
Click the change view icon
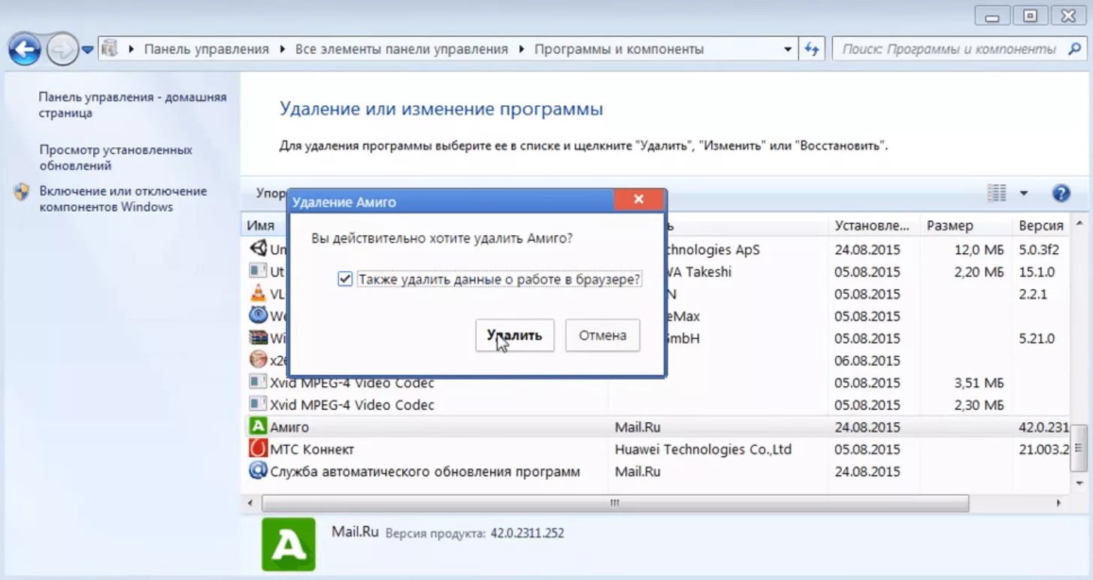[x=996, y=193]
